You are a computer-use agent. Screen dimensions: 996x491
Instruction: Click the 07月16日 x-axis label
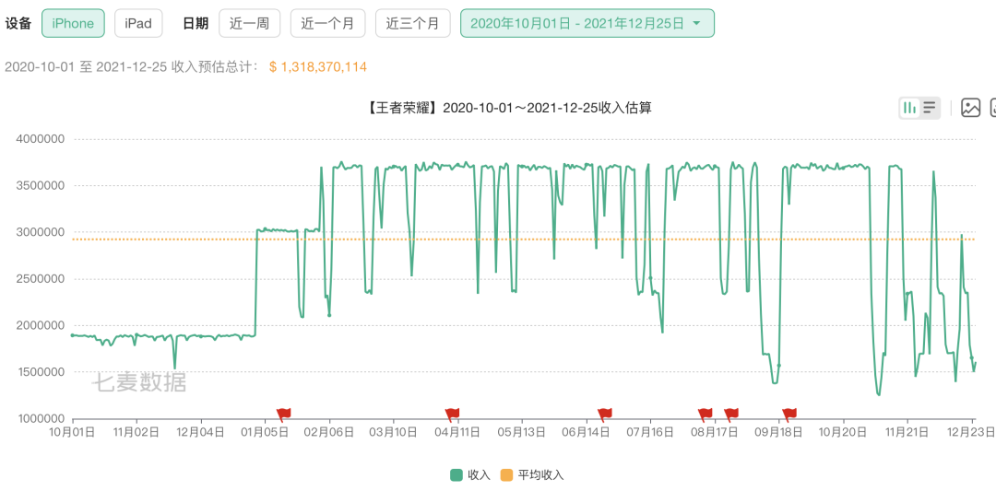pyautogui.click(x=650, y=432)
